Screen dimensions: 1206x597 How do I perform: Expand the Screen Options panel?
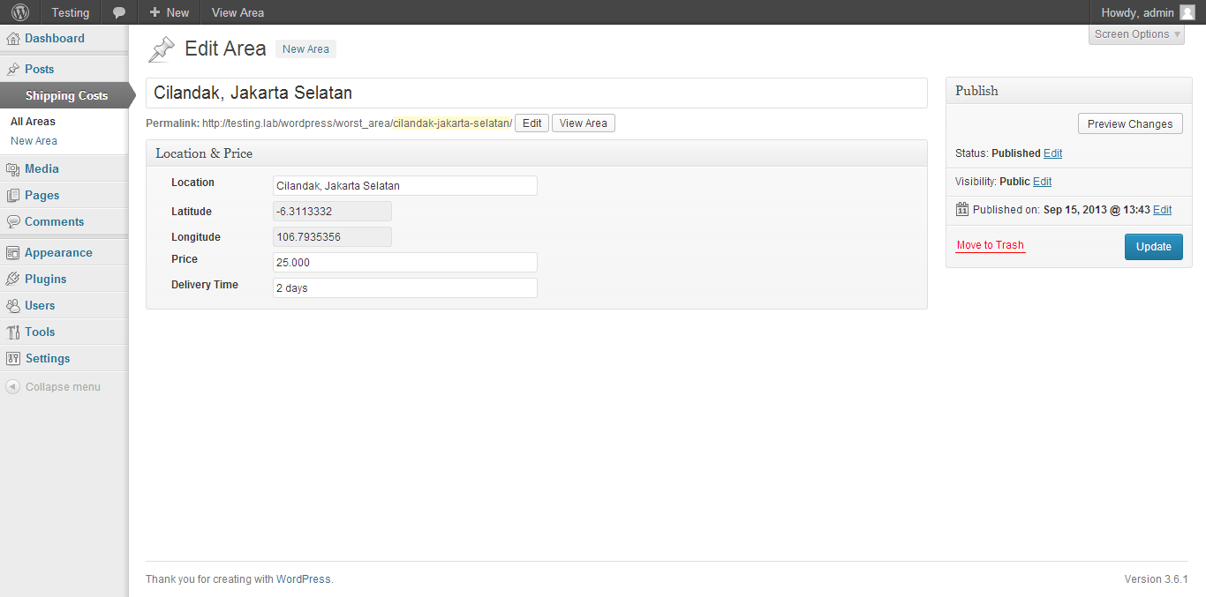coord(1137,34)
